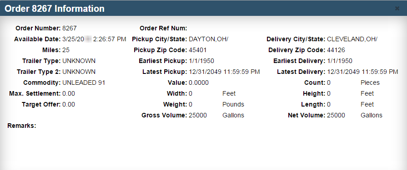Screen dimensions: 407x170
Task: Select the Gross Volume value 25000
Action: pos(198,115)
